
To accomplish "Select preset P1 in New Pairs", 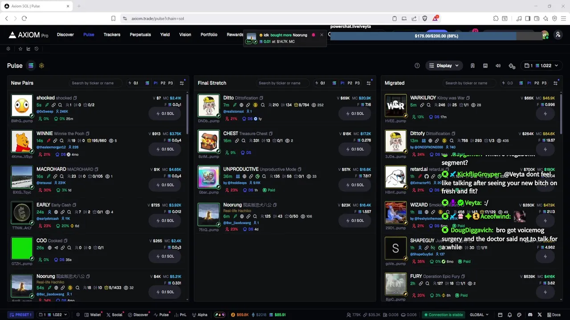I will pyautogui.click(x=155, y=83).
